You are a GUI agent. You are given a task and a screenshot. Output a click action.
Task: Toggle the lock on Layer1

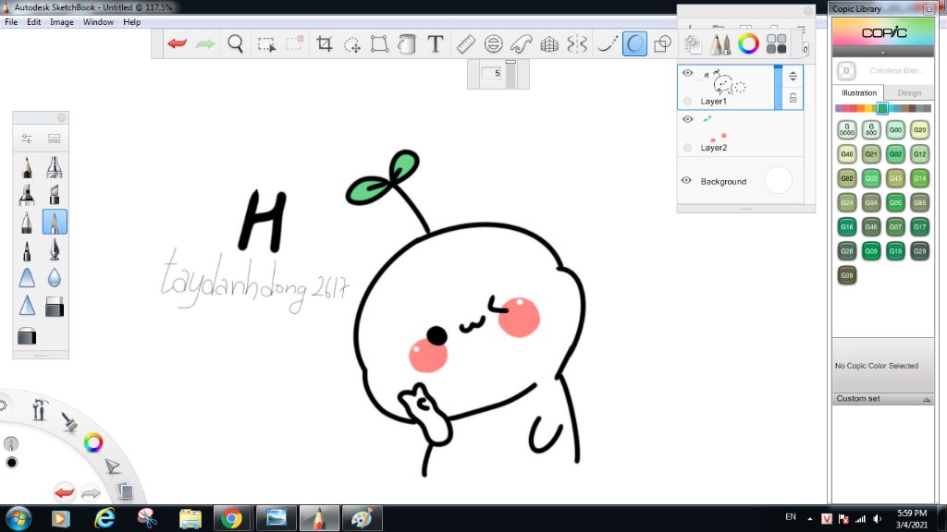(793, 98)
